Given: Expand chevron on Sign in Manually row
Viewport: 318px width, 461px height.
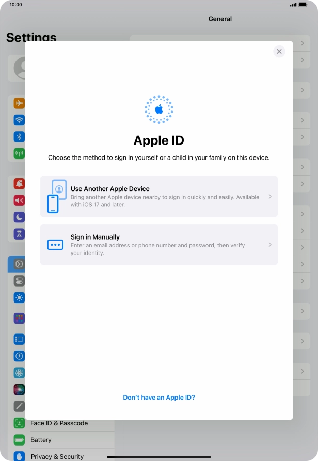Looking at the screenshot, I should coord(270,245).
